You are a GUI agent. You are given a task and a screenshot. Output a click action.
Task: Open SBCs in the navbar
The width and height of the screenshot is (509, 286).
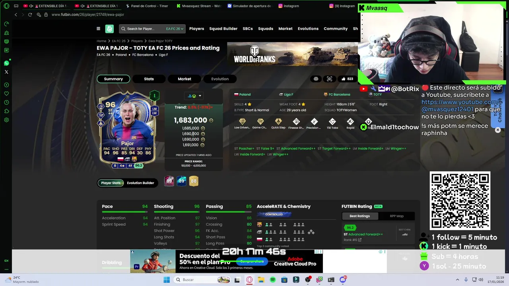(248, 29)
